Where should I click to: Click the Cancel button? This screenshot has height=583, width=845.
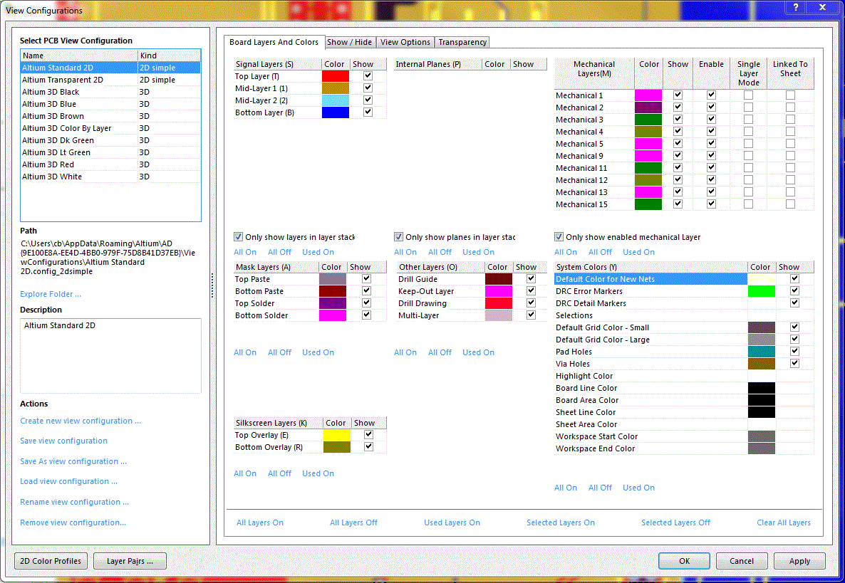tap(742, 561)
